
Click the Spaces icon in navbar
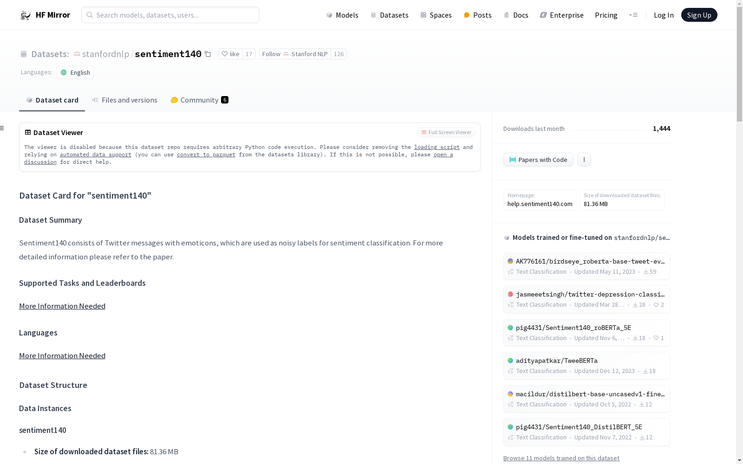[424, 15]
